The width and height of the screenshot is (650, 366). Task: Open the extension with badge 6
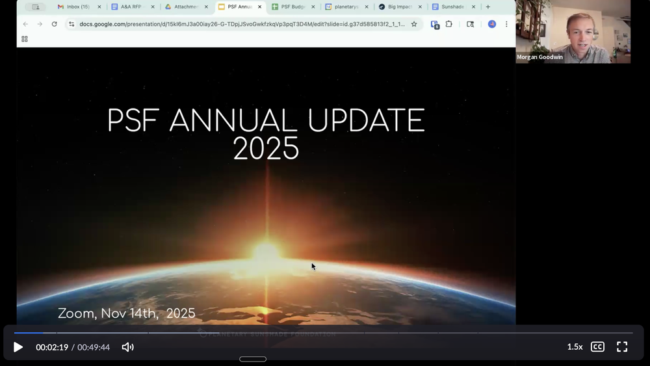click(x=435, y=25)
